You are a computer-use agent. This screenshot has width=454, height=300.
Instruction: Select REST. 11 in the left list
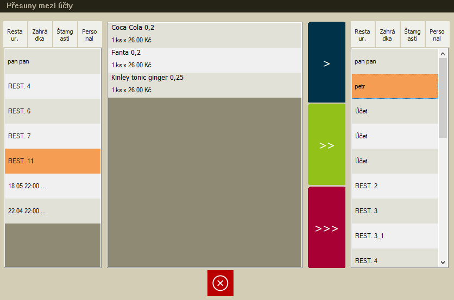pos(53,161)
